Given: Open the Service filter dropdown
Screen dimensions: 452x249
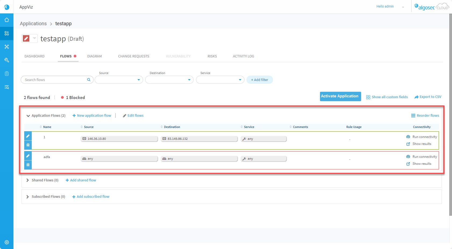Looking at the screenshot, I should coord(220,80).
